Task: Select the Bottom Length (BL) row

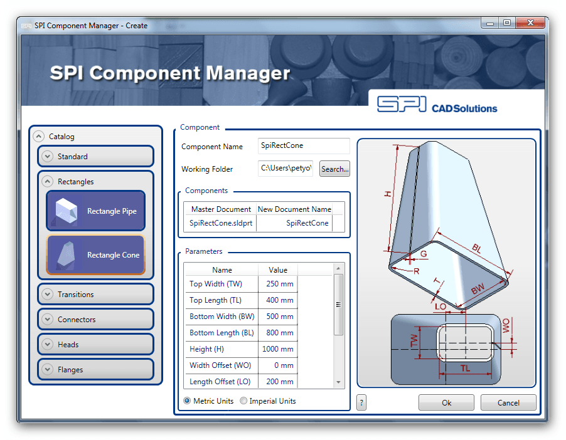Action: click(222, 333)
